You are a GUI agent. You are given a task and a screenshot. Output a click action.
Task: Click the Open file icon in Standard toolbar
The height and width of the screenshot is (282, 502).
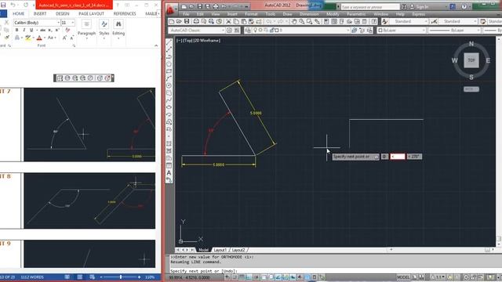180,21
